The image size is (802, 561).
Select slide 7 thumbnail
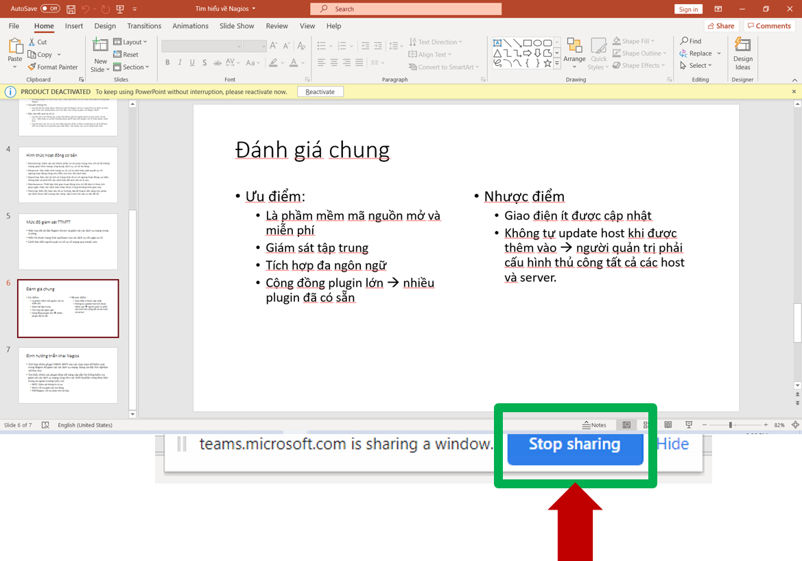(x=68, y=375)
